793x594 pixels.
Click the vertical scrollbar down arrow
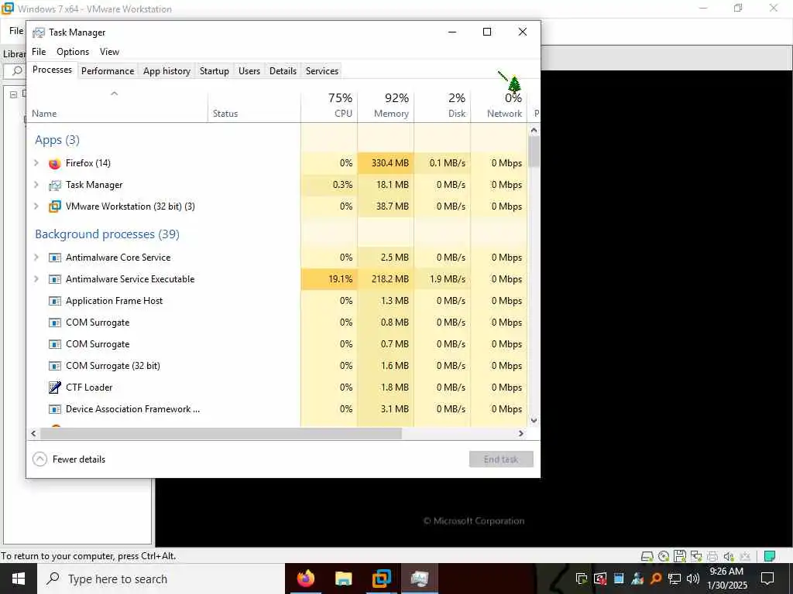(x=534, y=420)
